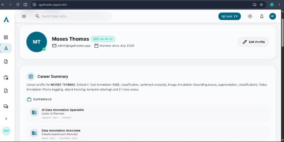Click March 2023 - December 2023 date
Viewport: 284px width, 142px height.
[x=60, y=138]
